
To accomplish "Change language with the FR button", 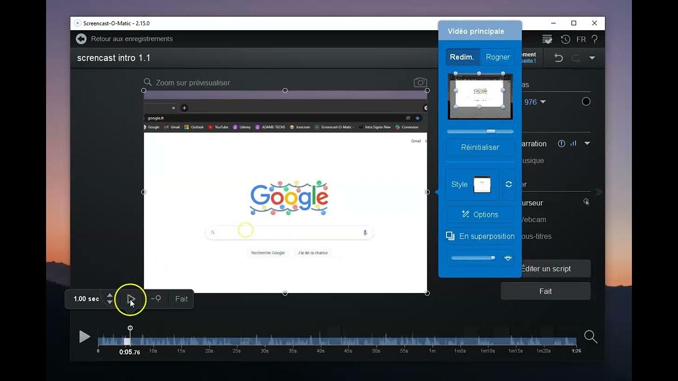I will point(581,39).
